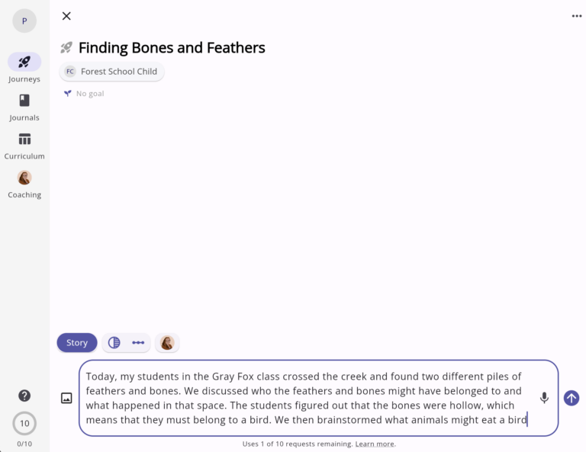Open the P profile avatar menu
The height and width of the screenshot is (452, 586).
(24, 21)
